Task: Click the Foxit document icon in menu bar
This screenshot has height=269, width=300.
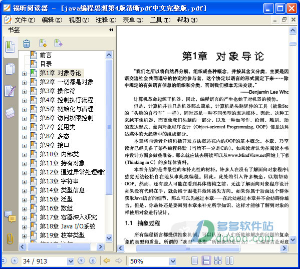Action: click(x=8, y=20)
